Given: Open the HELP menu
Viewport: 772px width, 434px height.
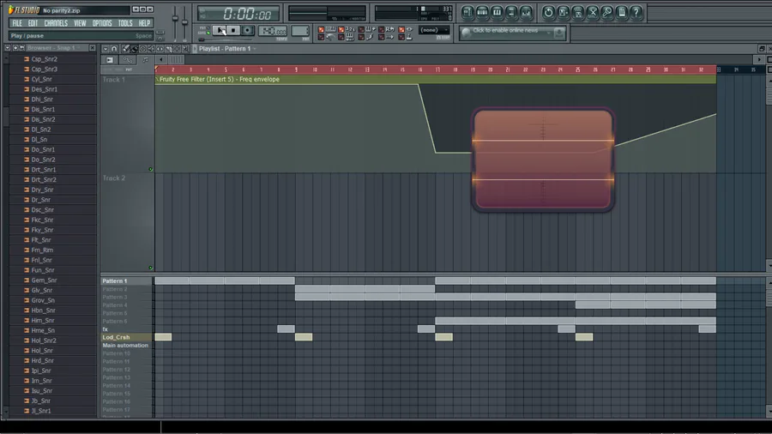Looking at the screenshot, I should [x=144, y=23].
